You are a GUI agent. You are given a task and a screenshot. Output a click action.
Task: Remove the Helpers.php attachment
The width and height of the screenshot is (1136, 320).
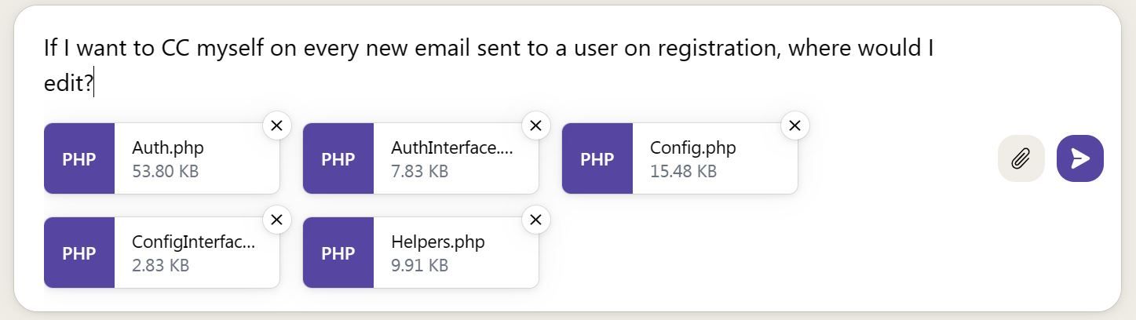point(536,220)
